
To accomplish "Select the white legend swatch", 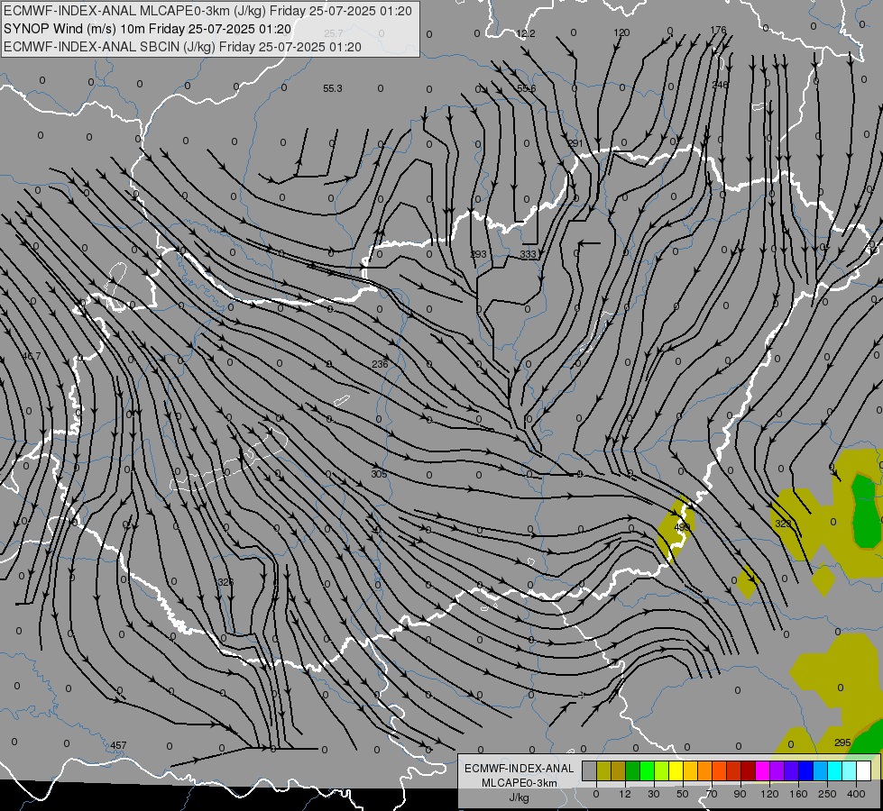I will pos(863,770).
